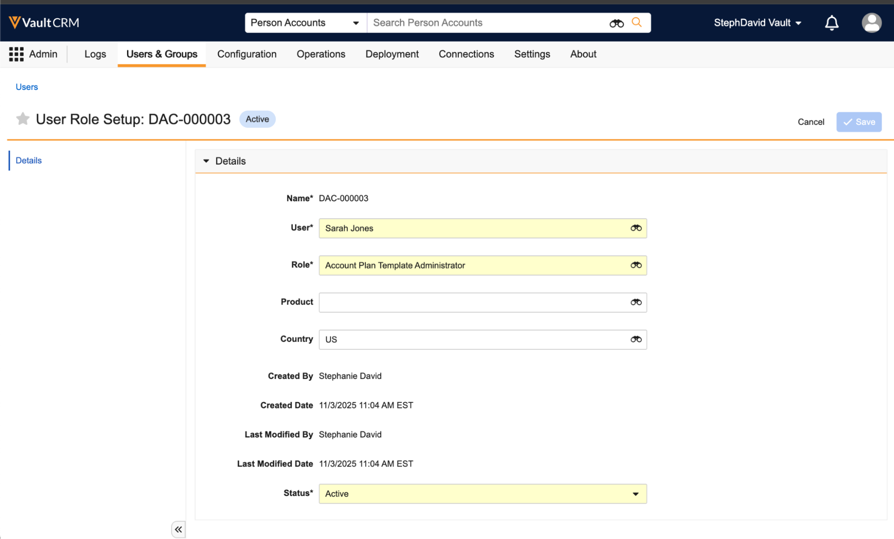894x539 pixels.
Task: Collapse the left sidebar panel
Action: click(178, 530)
